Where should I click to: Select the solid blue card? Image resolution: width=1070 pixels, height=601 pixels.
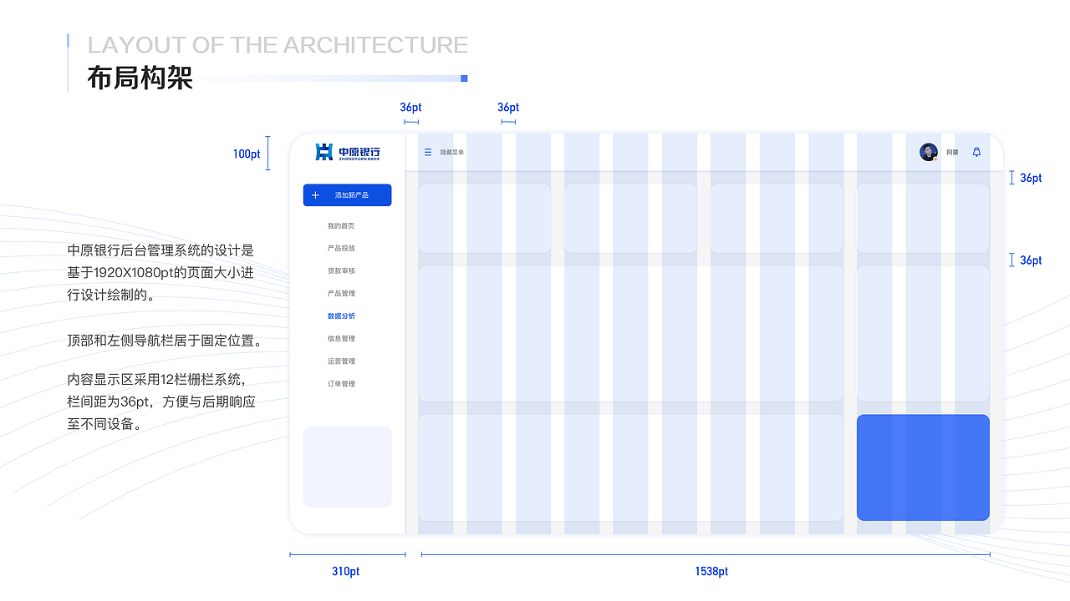(x=923, y=467)
